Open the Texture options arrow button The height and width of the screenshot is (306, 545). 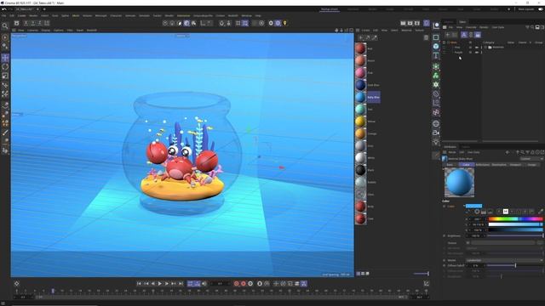click(x=468, y=242)
